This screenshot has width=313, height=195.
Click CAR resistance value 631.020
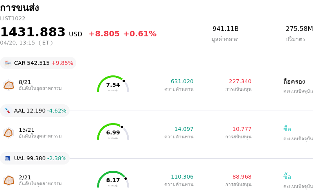182,81
